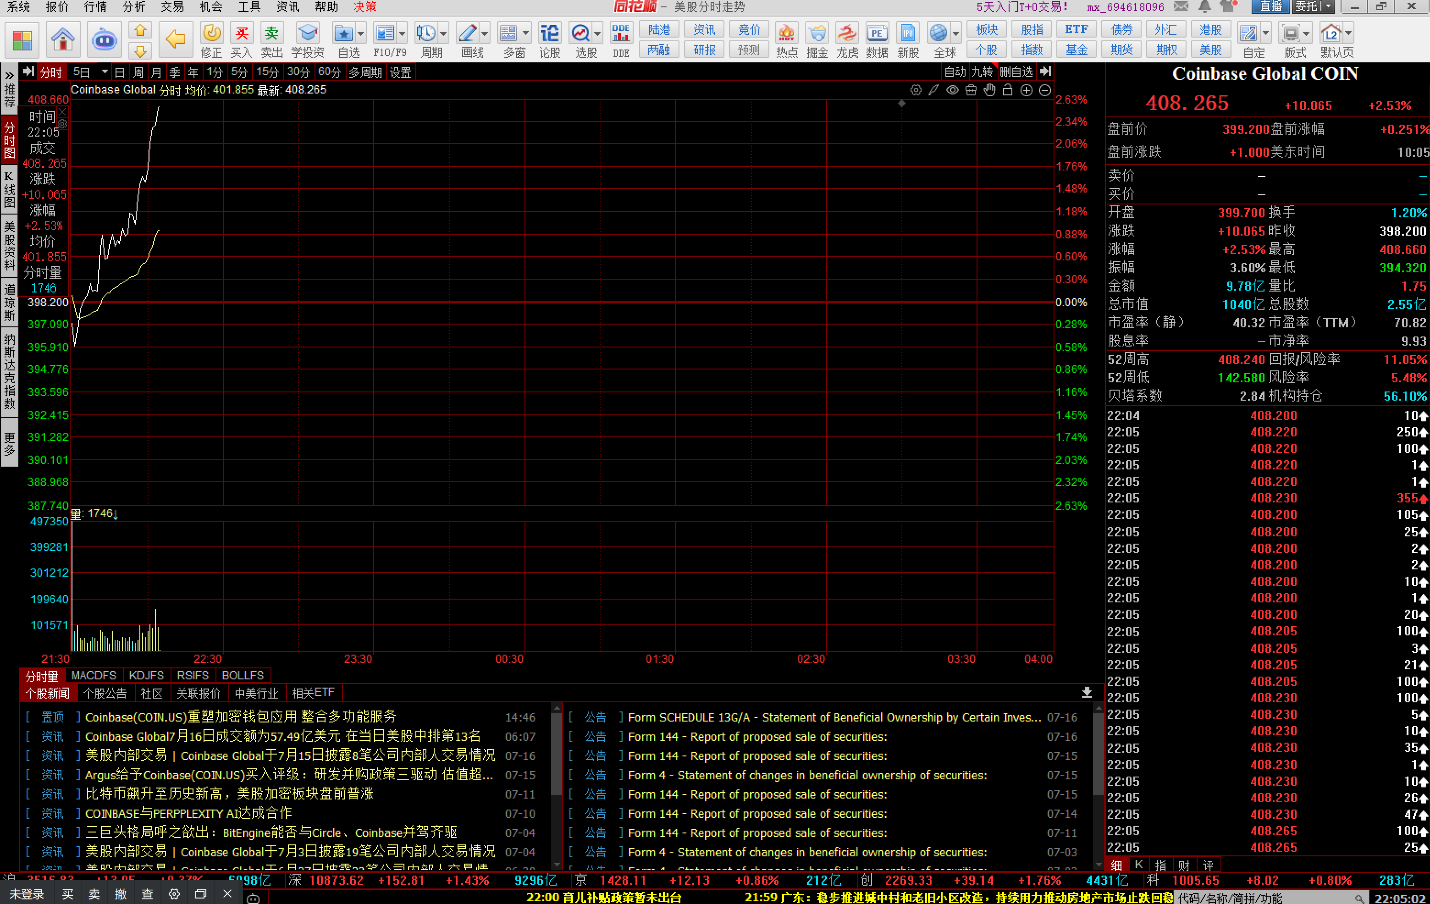Open the 论股 discussion icon

(549, 39)
